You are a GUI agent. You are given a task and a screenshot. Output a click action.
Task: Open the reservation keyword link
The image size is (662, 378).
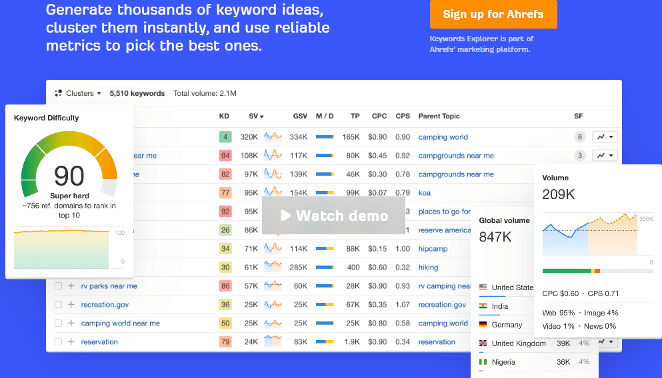click(x=99, y=341)
